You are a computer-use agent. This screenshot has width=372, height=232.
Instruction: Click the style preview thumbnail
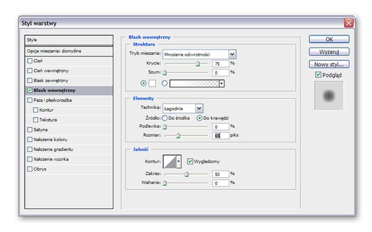(x=329, y=96)
